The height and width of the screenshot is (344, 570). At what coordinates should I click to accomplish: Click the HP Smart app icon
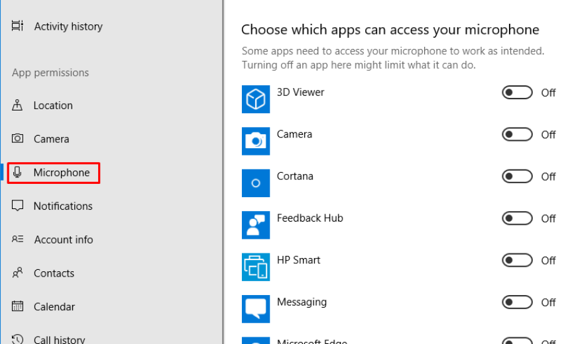(256, 267)
